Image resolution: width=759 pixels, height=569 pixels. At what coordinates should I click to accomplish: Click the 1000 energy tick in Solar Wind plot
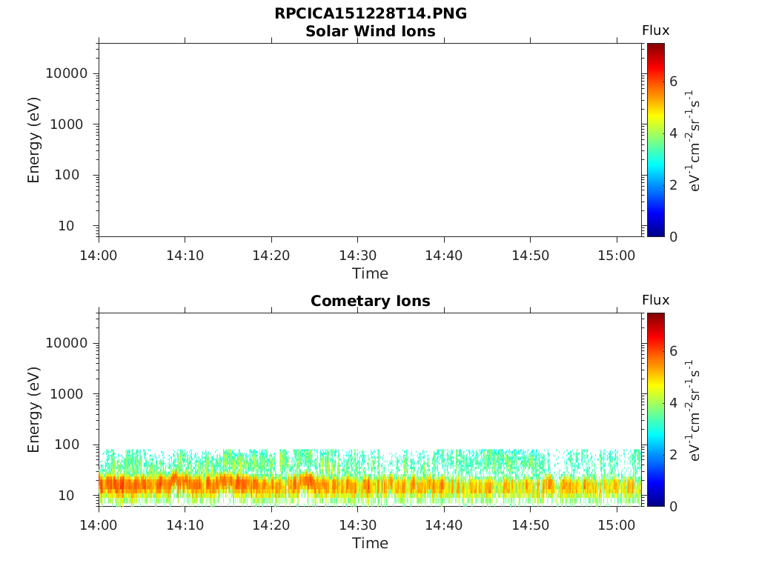coord(66,124)
